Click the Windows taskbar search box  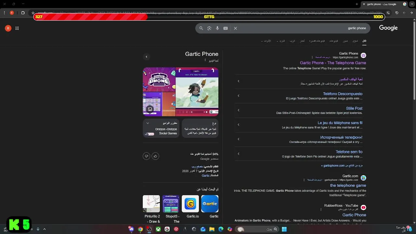[x=257, y=229]
